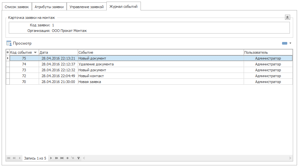
Task: Sort by the Событие column header
Action: point(161,52)
